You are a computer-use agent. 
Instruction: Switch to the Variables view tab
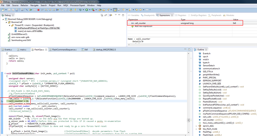134,15
